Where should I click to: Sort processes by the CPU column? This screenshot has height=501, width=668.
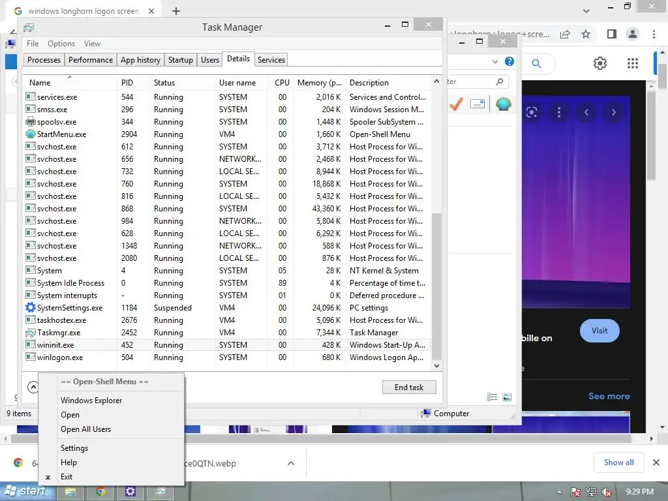(x=282, y=83)
